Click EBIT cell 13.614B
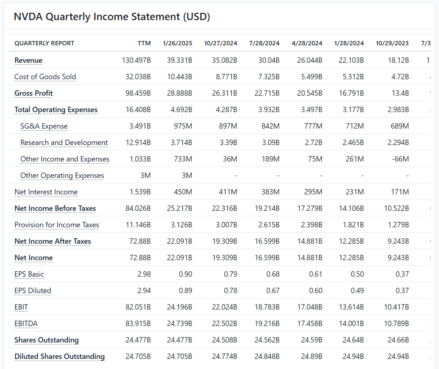 [351, 307]
